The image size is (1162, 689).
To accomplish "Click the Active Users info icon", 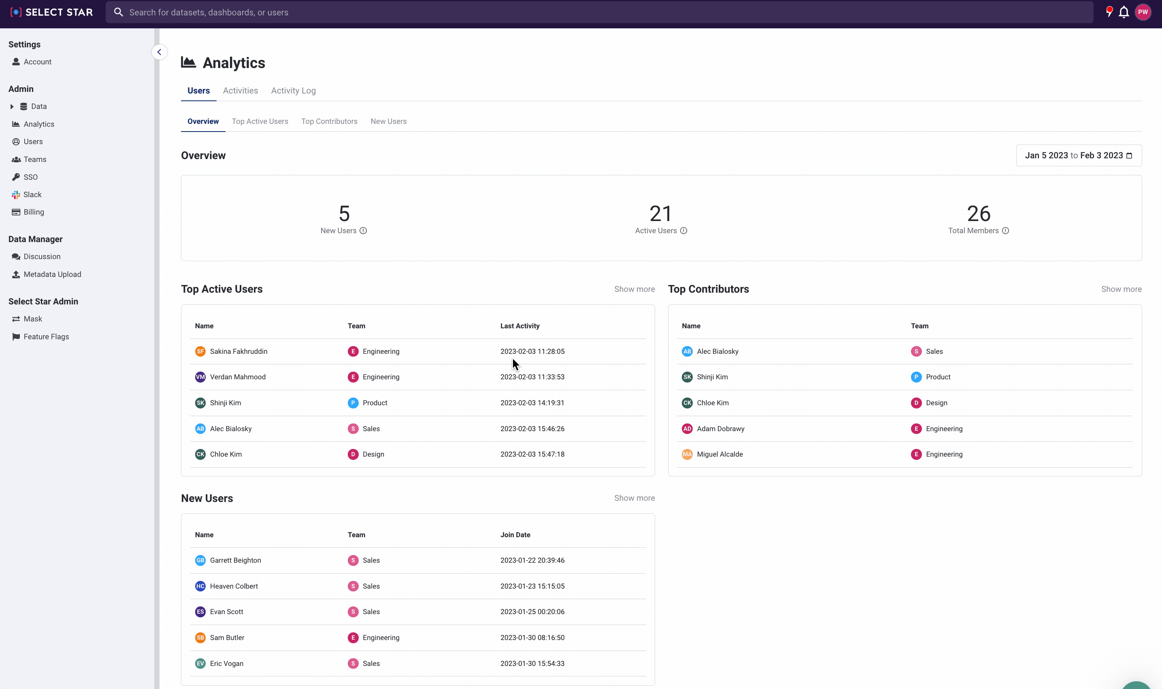I will pos(683,231).
